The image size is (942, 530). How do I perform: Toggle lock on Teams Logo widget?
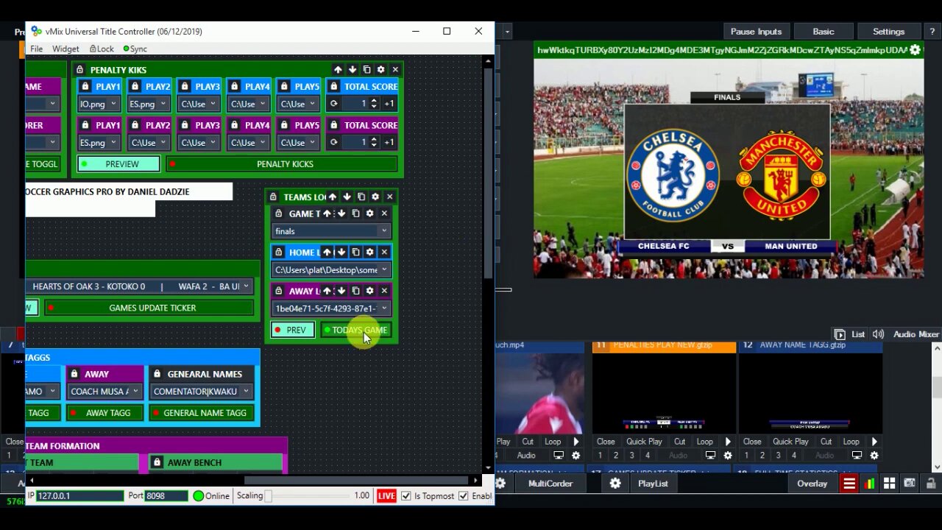tap(273, 197)
